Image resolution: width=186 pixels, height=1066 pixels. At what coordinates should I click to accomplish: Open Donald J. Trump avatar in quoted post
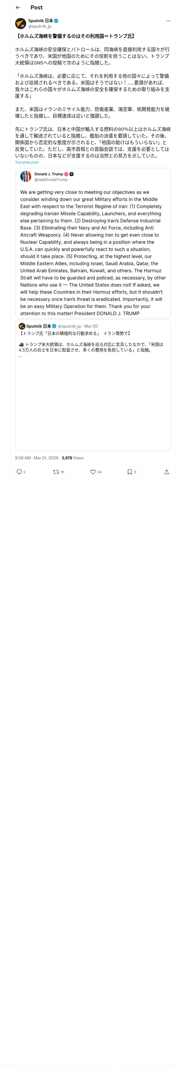[26, 177]
